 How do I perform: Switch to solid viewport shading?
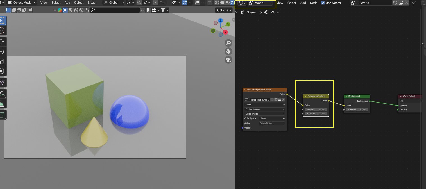[222, 3]
